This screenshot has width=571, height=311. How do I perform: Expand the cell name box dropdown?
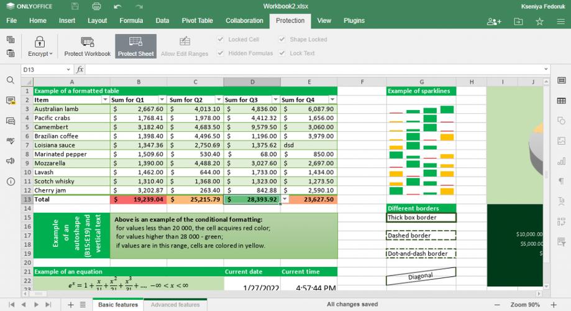coord(68,69)
